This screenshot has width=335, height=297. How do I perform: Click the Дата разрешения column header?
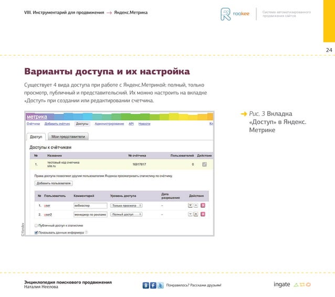pyautogui.click(x=171, y=196)
